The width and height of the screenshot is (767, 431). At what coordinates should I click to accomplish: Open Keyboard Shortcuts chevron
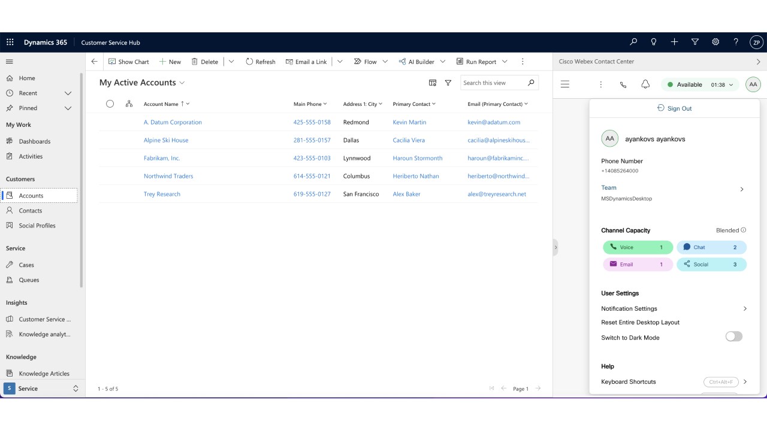pos(745,381)
